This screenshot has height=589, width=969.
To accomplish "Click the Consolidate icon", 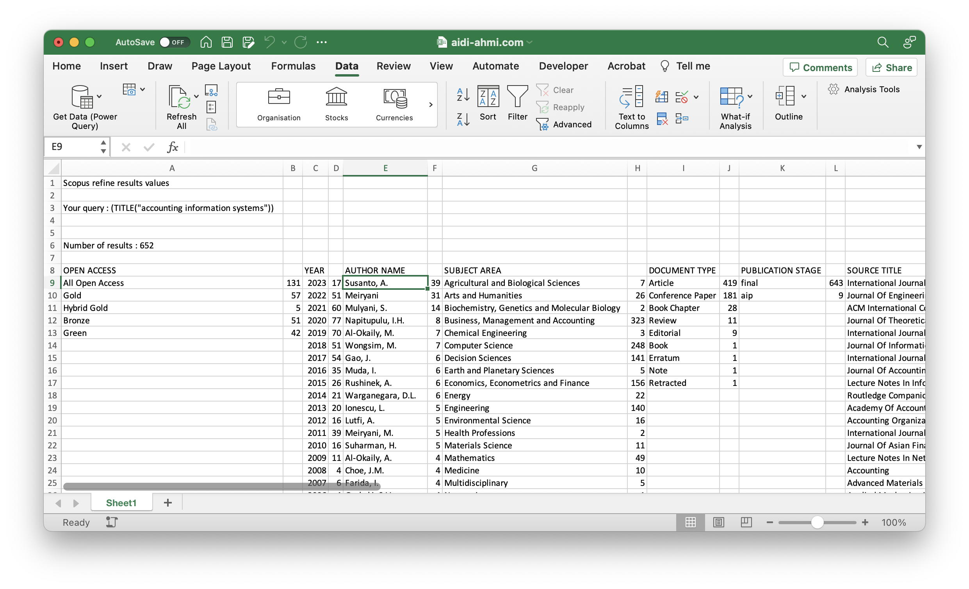I will point(682,118).
